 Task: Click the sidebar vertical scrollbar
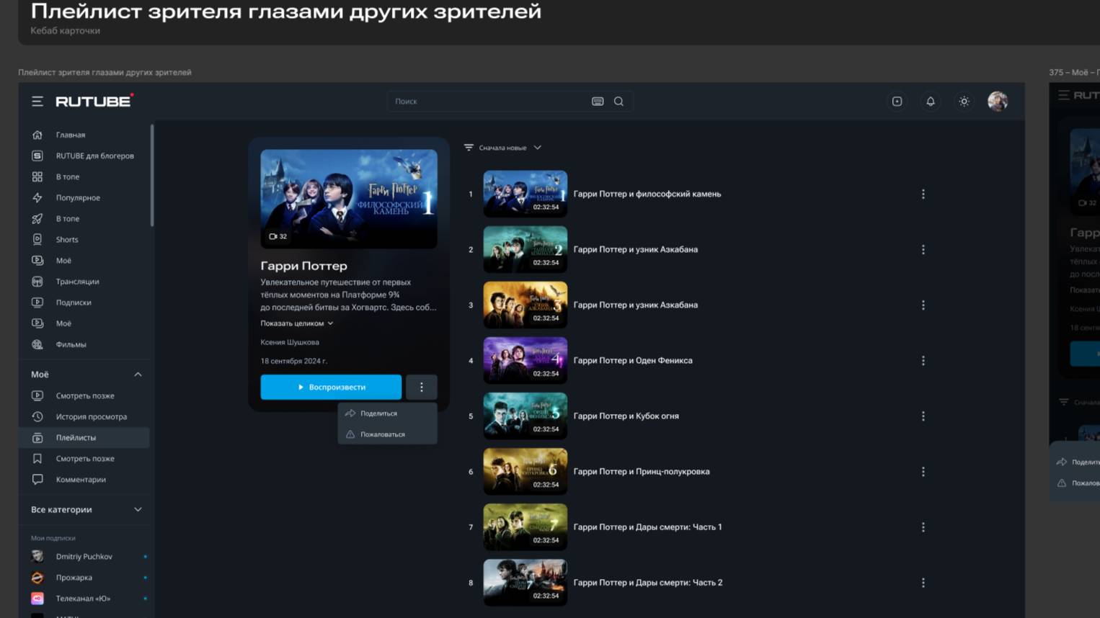(151, 175)
